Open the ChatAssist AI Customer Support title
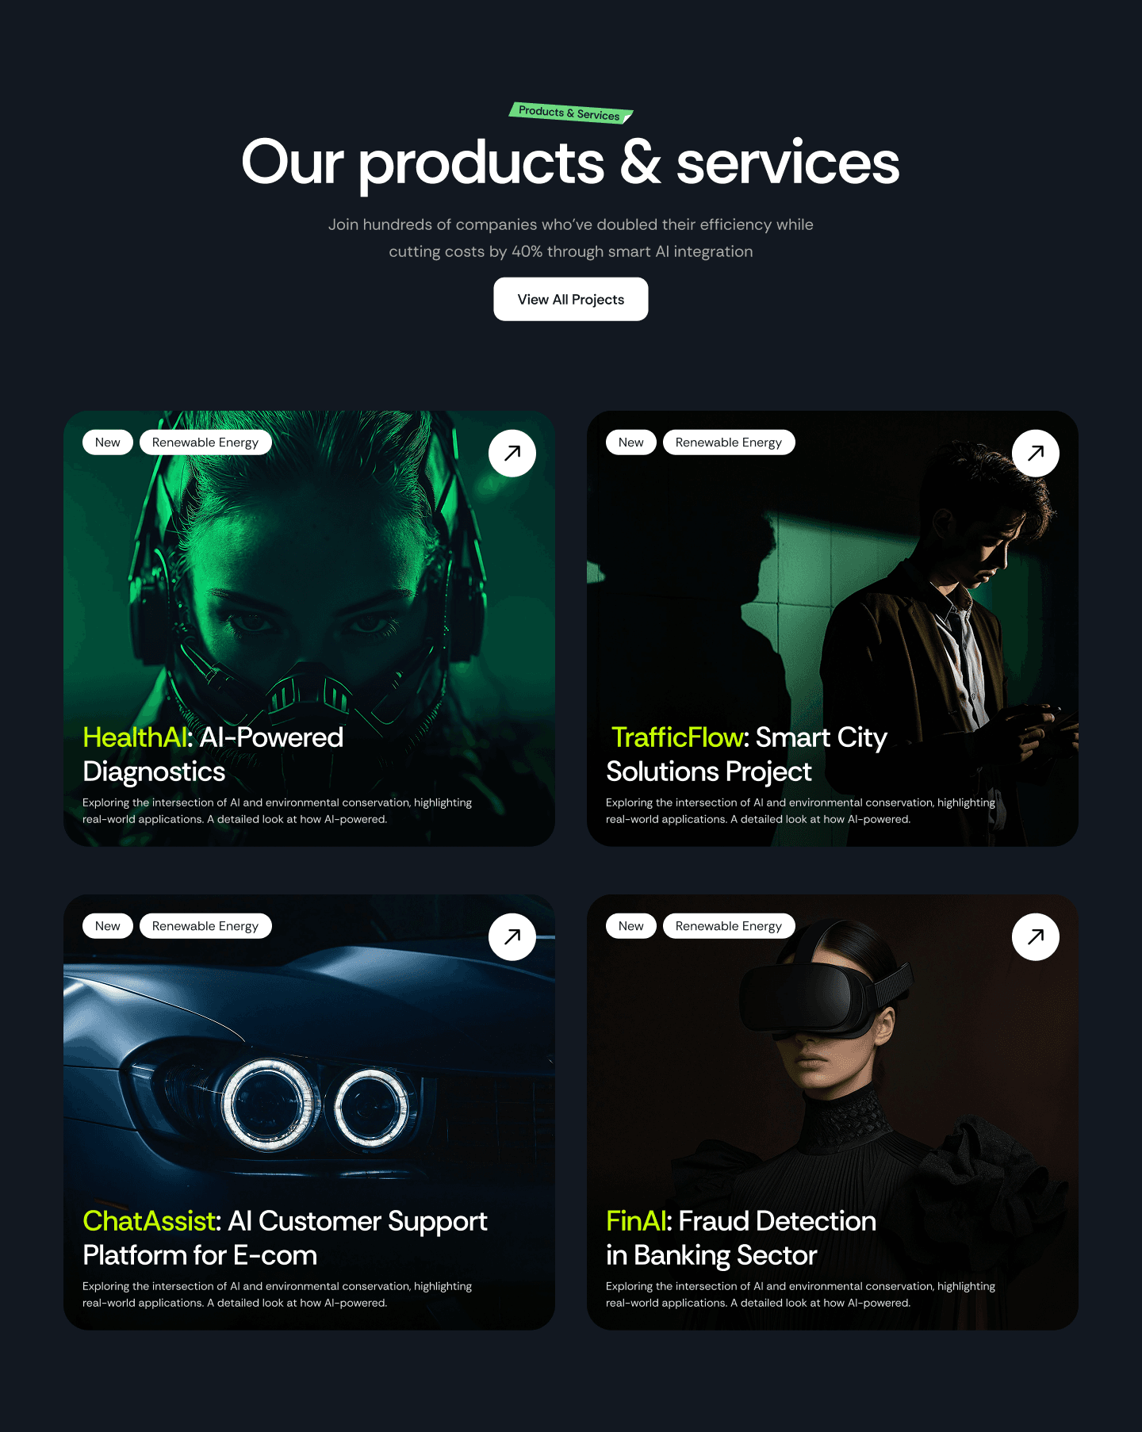Viewport: 1142px width, 1432px height. 285,1238
